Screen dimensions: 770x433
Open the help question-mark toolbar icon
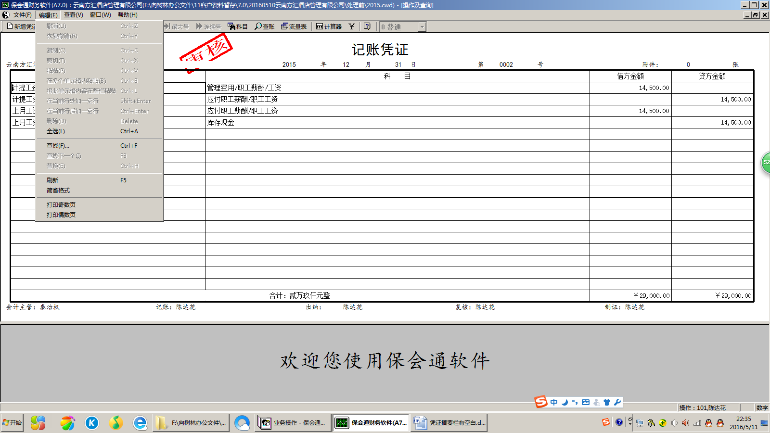(367, 26)
